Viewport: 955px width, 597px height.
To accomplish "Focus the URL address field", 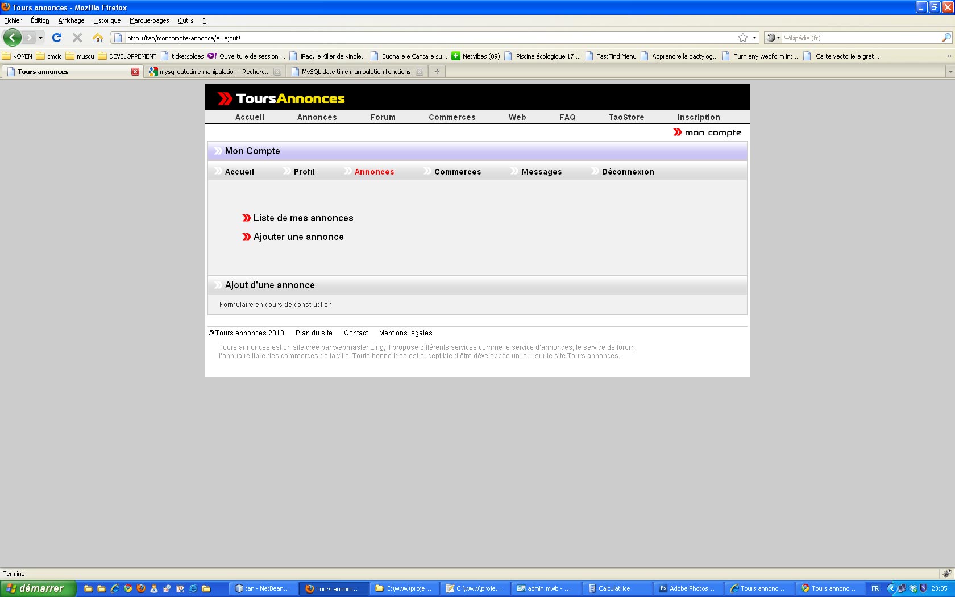I will coord(429,38).
